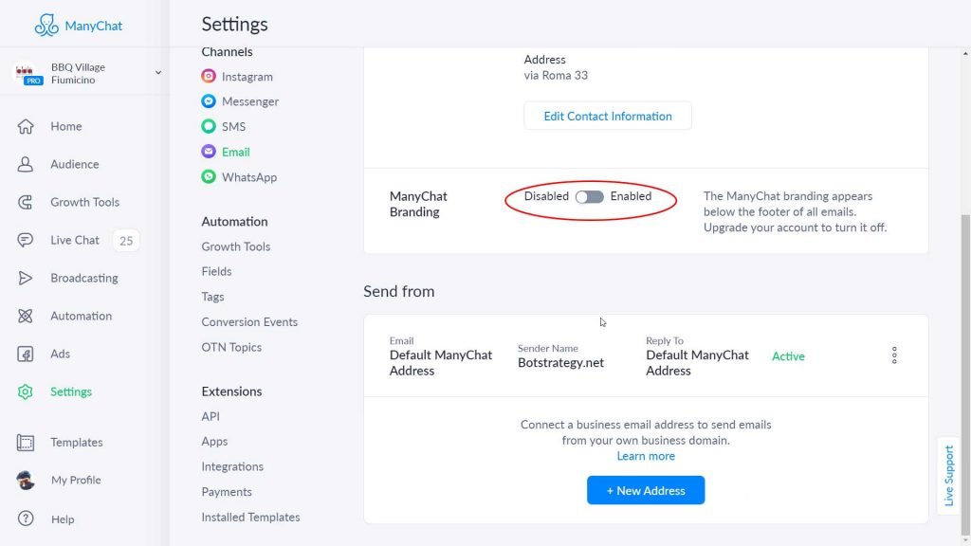The width and height of the screenshot is (971, 546).
Task: Open the Messenger channel icon
Action: (209, 101)
